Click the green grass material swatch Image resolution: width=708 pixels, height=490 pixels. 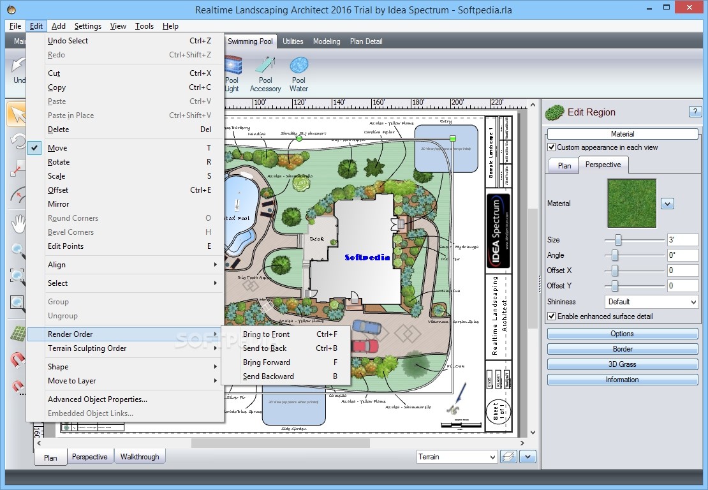coord(631,204)
